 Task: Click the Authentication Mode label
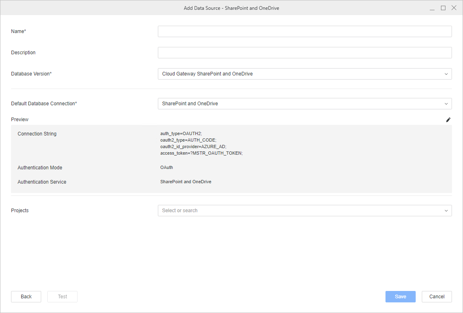[x=40, y=168]
